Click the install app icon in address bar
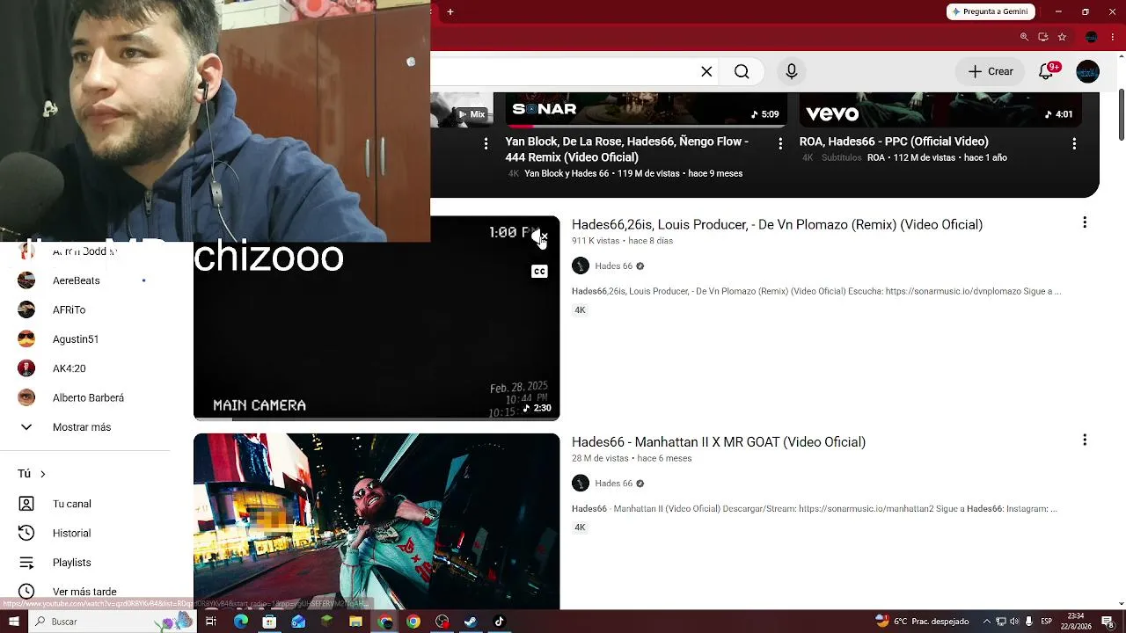 (x=1043, y=37)
